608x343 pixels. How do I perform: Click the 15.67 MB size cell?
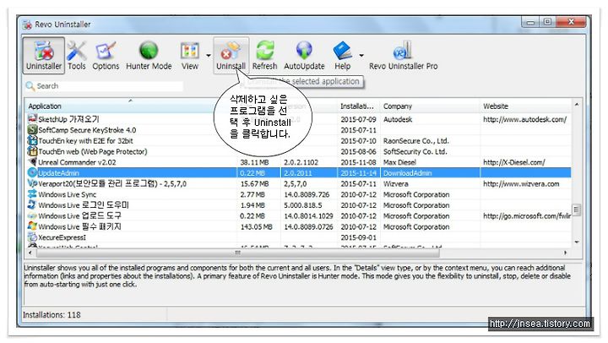point(254,184)
